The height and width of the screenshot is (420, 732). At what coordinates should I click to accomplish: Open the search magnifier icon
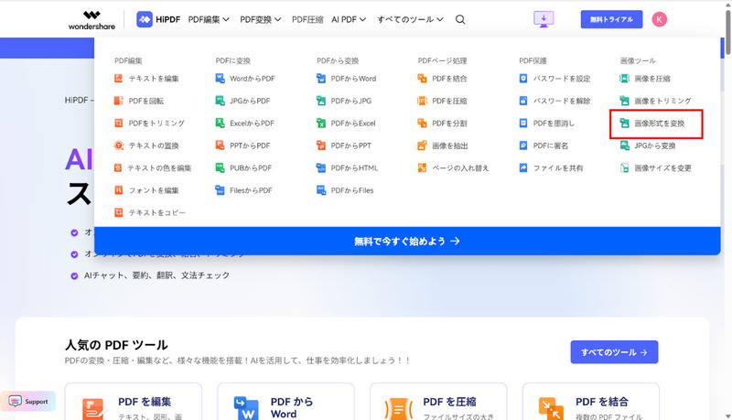click(460, 19)
